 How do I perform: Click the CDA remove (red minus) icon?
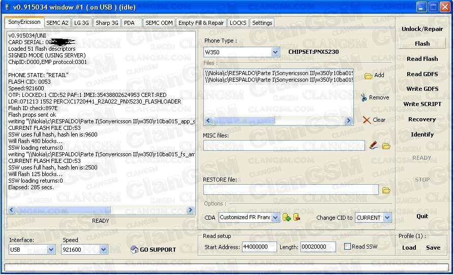[x=296, y=217]
